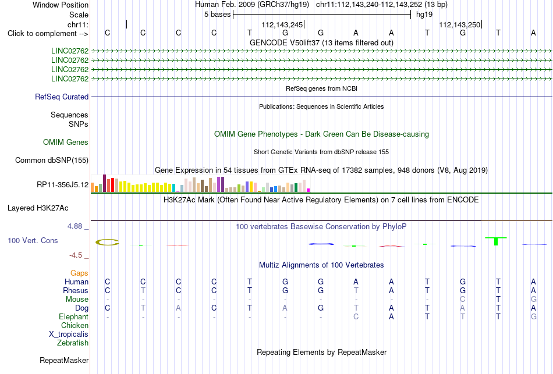Click the 'Human Feb. 2009 (GRCh37/hg19)' assembly text
This screenshot has height=374, width=553.
pos(252,5)
